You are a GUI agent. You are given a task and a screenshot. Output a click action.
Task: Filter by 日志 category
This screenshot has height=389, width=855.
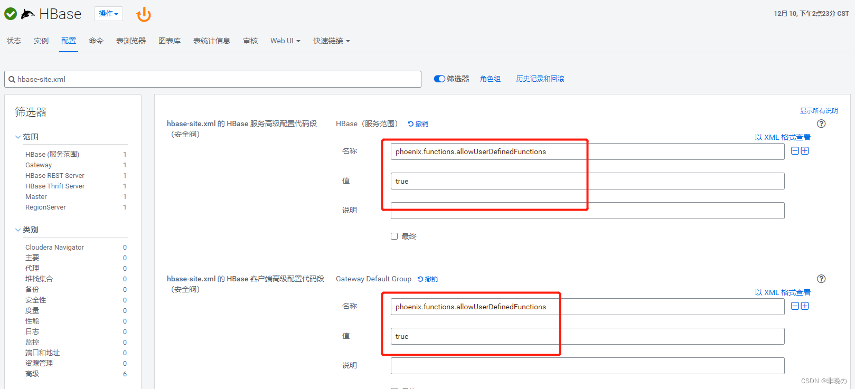pyautogui.click(x=32, y=332)
